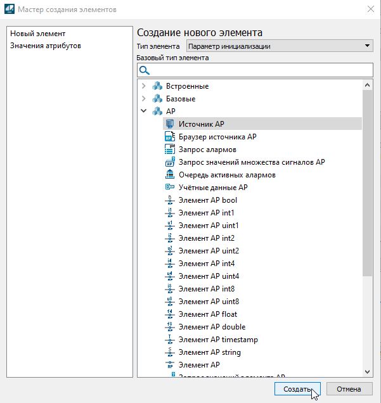
Task: Expand the Базовые tree node
Action: click(144, 99)
